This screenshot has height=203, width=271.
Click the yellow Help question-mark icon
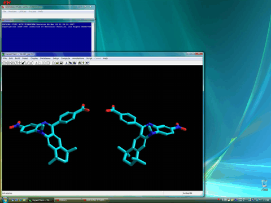click(x=83, y=63)
